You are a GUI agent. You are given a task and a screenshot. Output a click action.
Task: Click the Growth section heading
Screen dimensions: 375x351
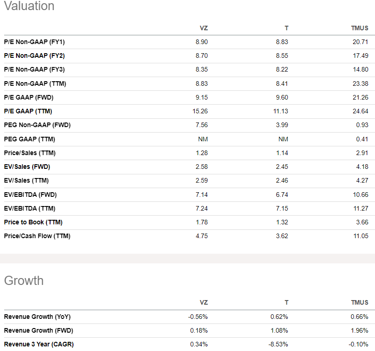pyautogui.click(x=24, y=280)
